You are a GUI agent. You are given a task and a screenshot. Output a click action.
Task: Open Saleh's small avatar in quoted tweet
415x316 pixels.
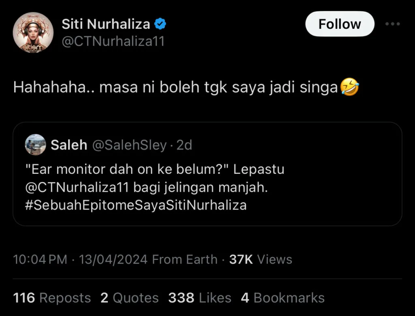pos(35,145)
